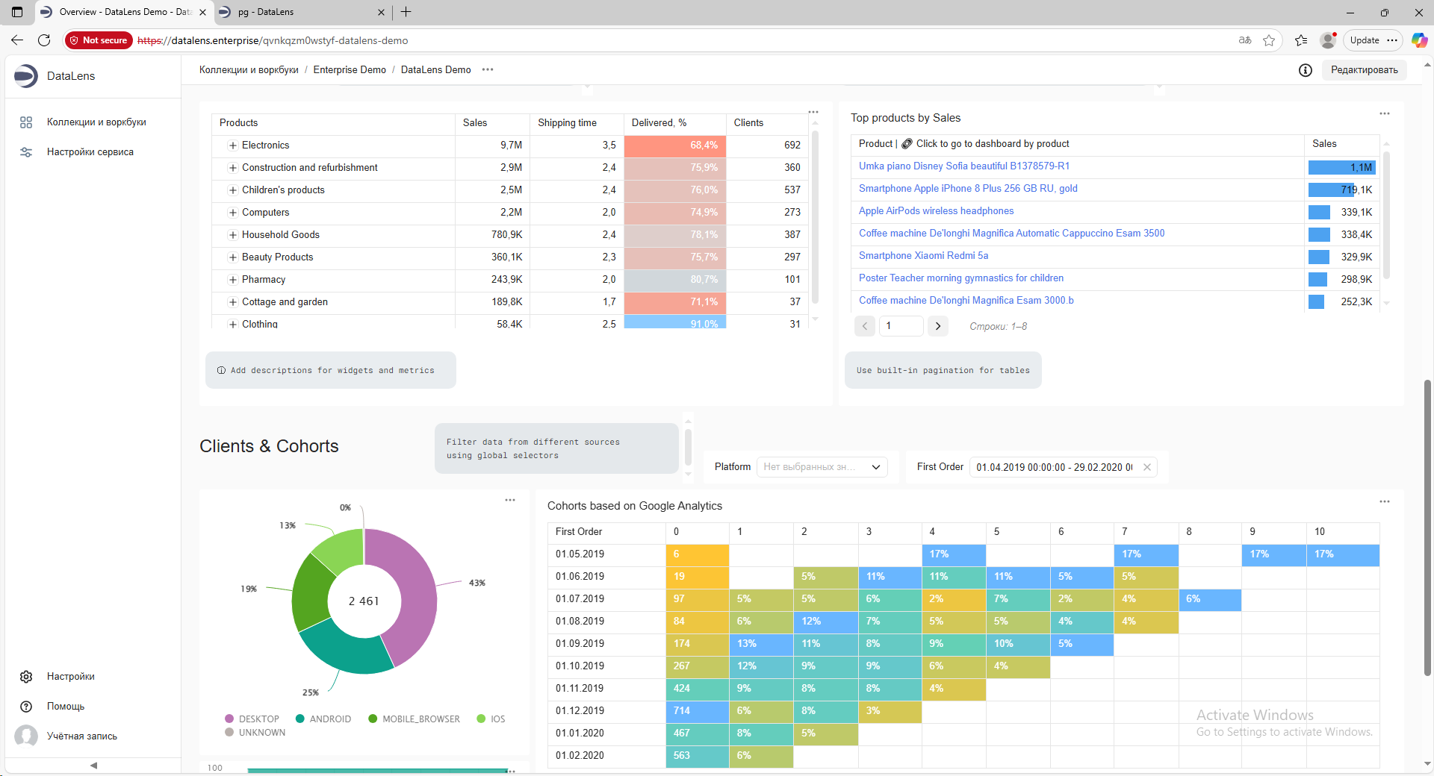Open Настройки gear icon in sidebar
Viewport: 1434px width, 776px height.
26,677
